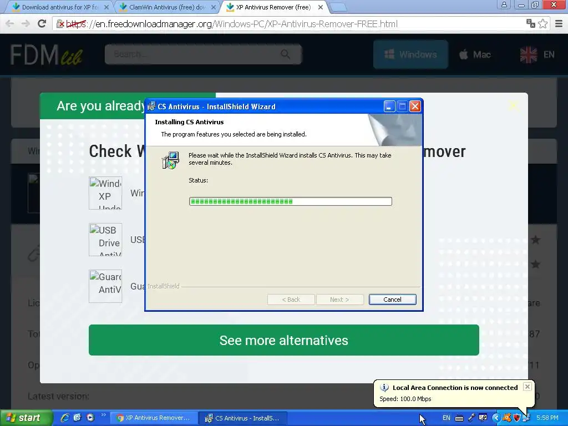The height and width of the screenshot is (426, 568).
Task: Expand hidden system tray icons
Action: [x=496, y=418]
